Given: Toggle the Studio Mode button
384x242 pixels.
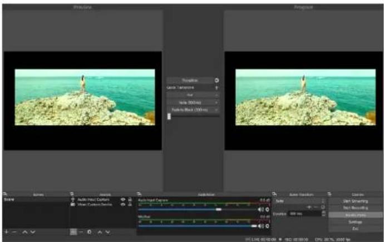Looking at the screenshot, I should pyautogui.click(x=356, y=215).
